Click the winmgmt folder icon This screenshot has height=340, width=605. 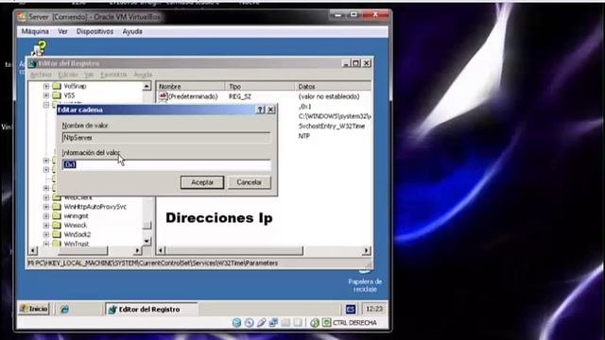click(x=57, y=216)
